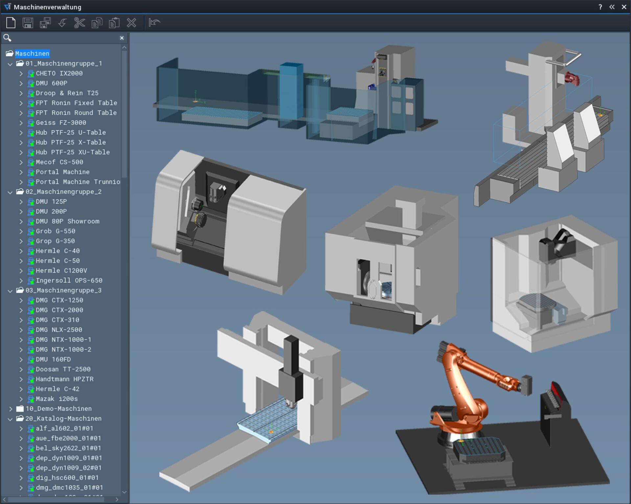Collapse the 01_Maschinengruppe_1 folder
This screenshot has height=504, width=631.
tap(10, 64)
